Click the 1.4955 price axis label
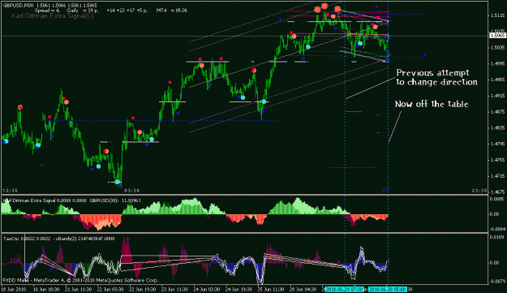Image resolution: width=507 pixels, height=293 pixels. point(498,80)
